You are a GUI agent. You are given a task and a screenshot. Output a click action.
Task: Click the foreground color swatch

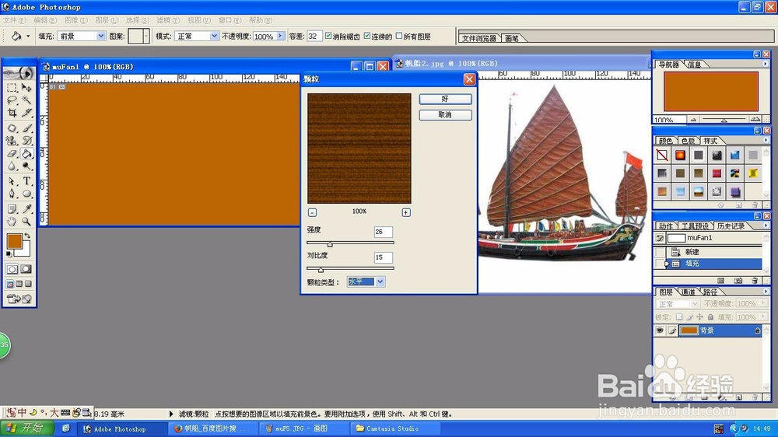pyautogui.click(x=14, y=242)
